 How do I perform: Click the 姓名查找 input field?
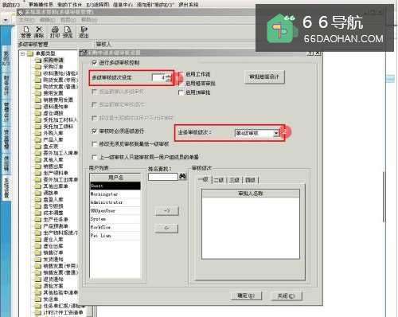(x=163, y=176)
